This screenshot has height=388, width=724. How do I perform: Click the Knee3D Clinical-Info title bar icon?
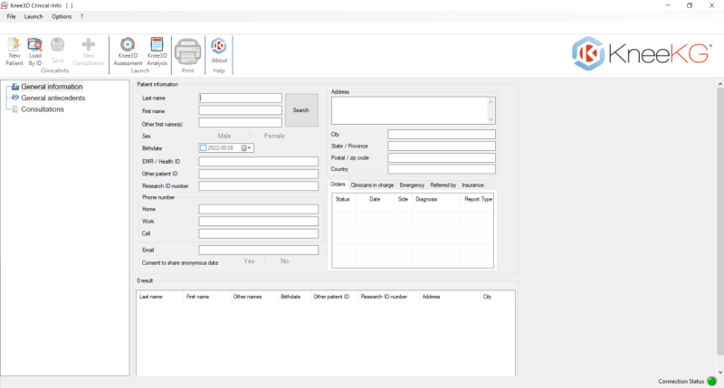[5, 5]
